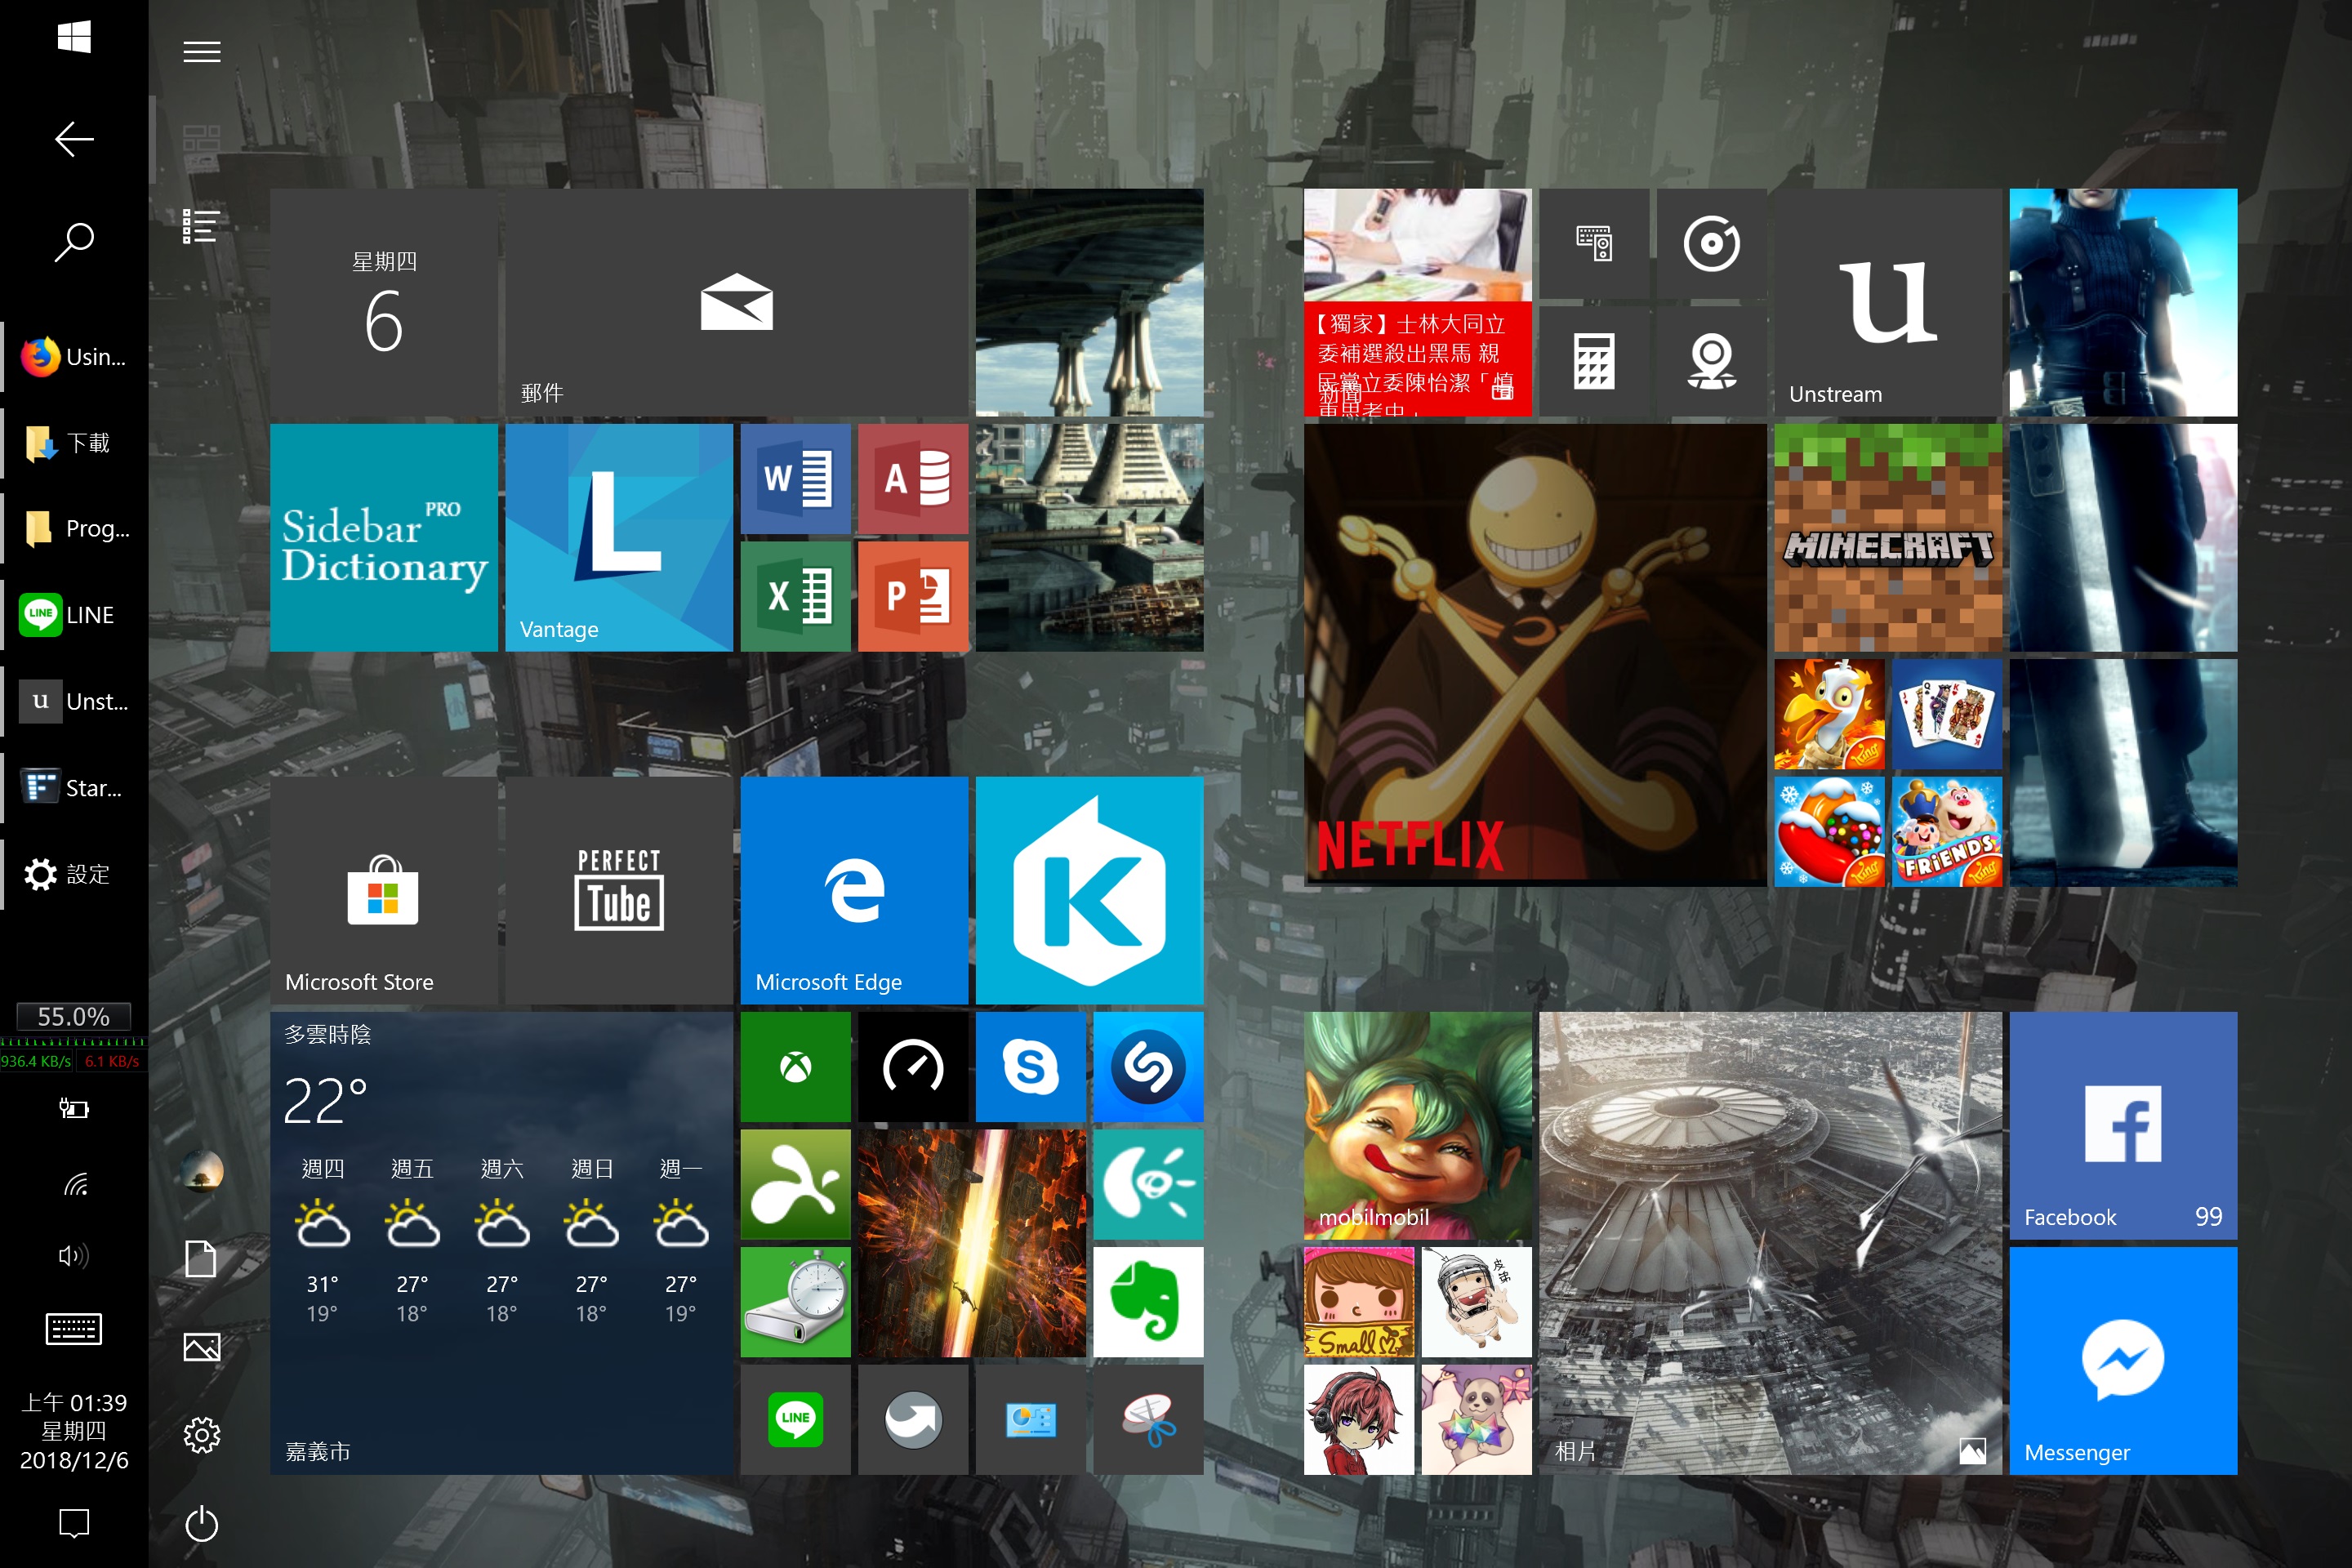Open the Xbox tile

tap(795, 1067)
